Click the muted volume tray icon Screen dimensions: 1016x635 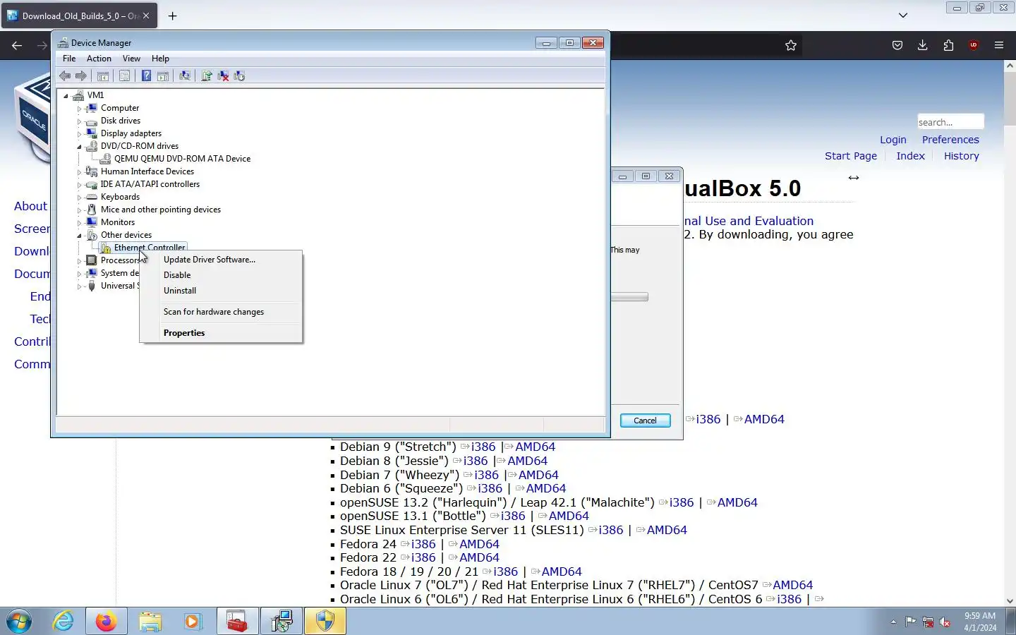click(x=945, y=622)
